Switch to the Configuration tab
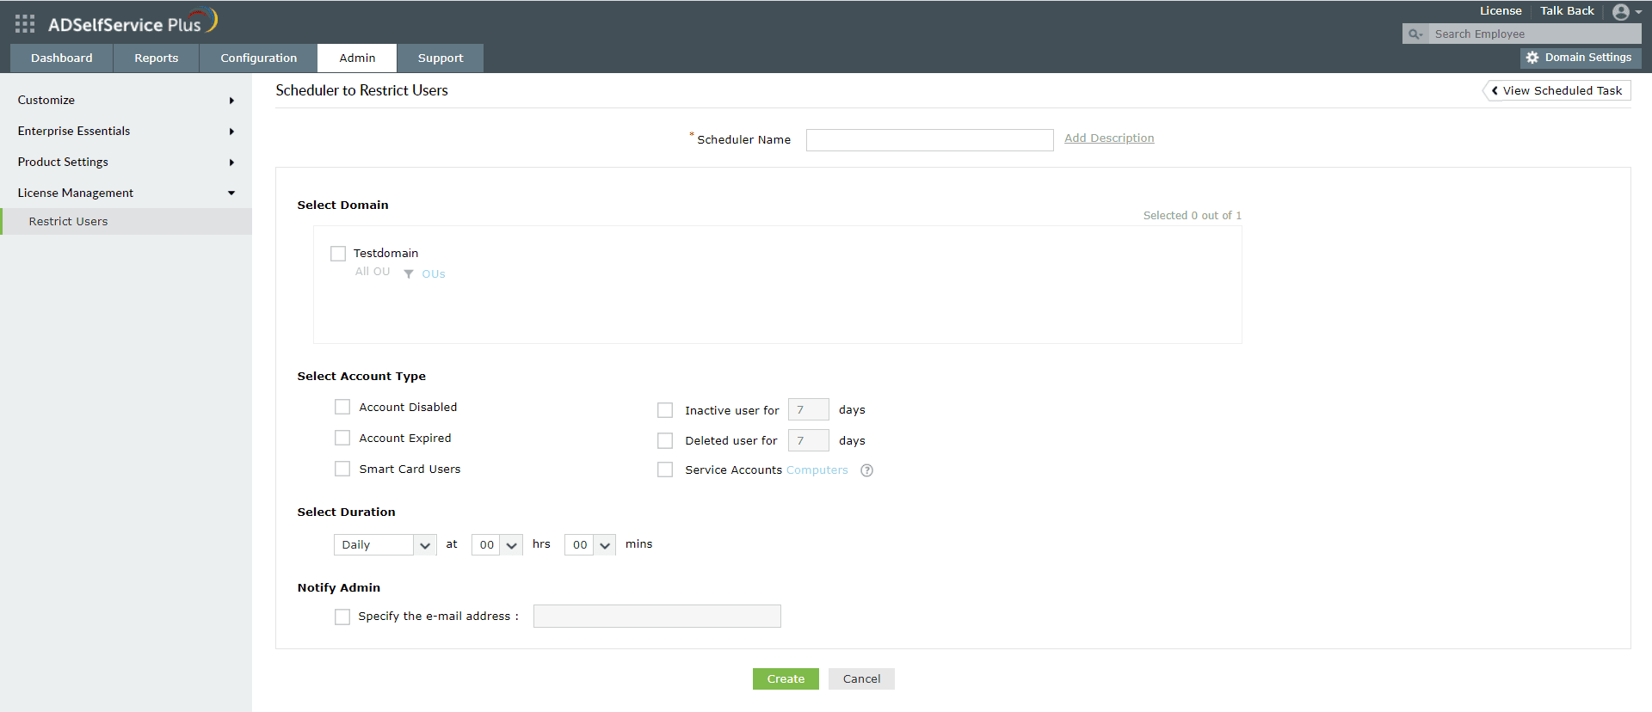This screenshot has width=1652, height=712. [x=258, y=58]
